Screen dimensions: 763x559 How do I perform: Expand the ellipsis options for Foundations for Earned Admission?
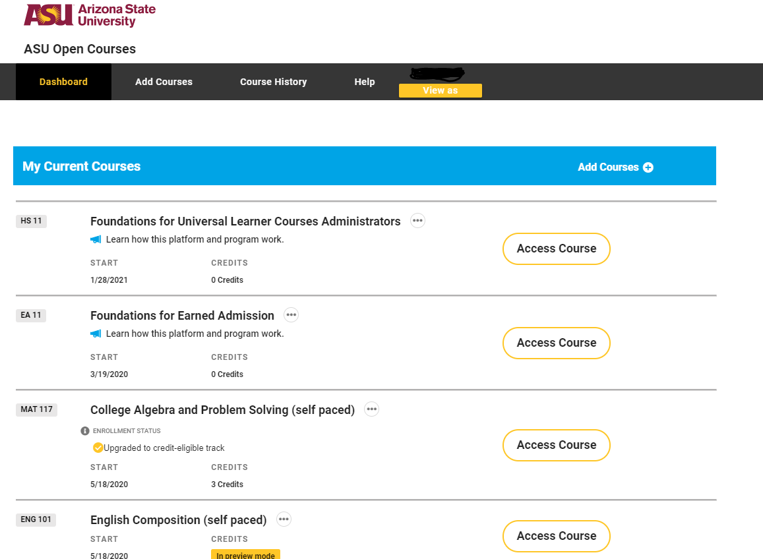point(291,314)
